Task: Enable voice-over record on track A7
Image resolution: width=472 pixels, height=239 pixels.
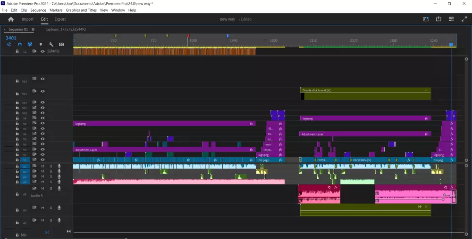Action: pyautogui.click(x=59, y=220)
